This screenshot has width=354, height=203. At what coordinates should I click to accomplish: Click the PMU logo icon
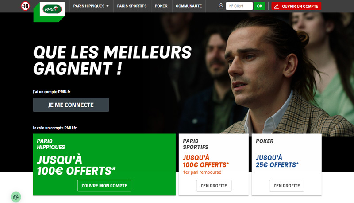[52, 9]
